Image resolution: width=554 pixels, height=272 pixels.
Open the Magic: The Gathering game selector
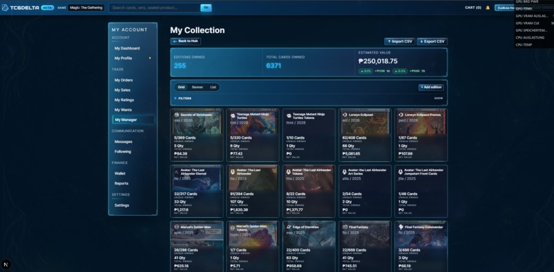click(x=86, y=8)
